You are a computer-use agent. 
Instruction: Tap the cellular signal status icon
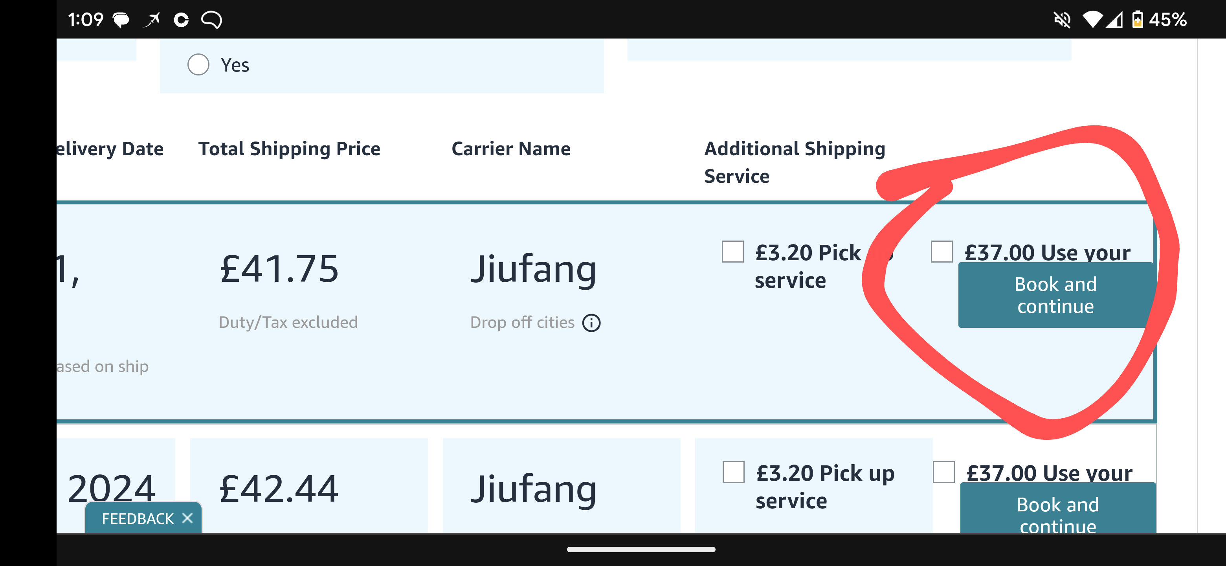[x=1114, y=20]
